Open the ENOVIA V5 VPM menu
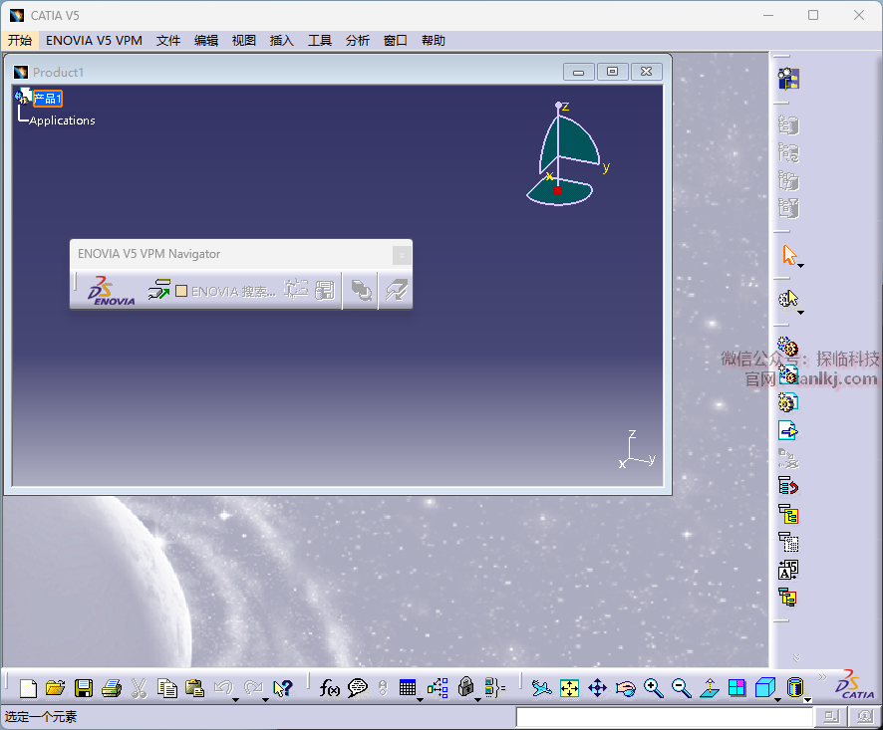This screenshot has height=730, width=883. click(94, 41)
